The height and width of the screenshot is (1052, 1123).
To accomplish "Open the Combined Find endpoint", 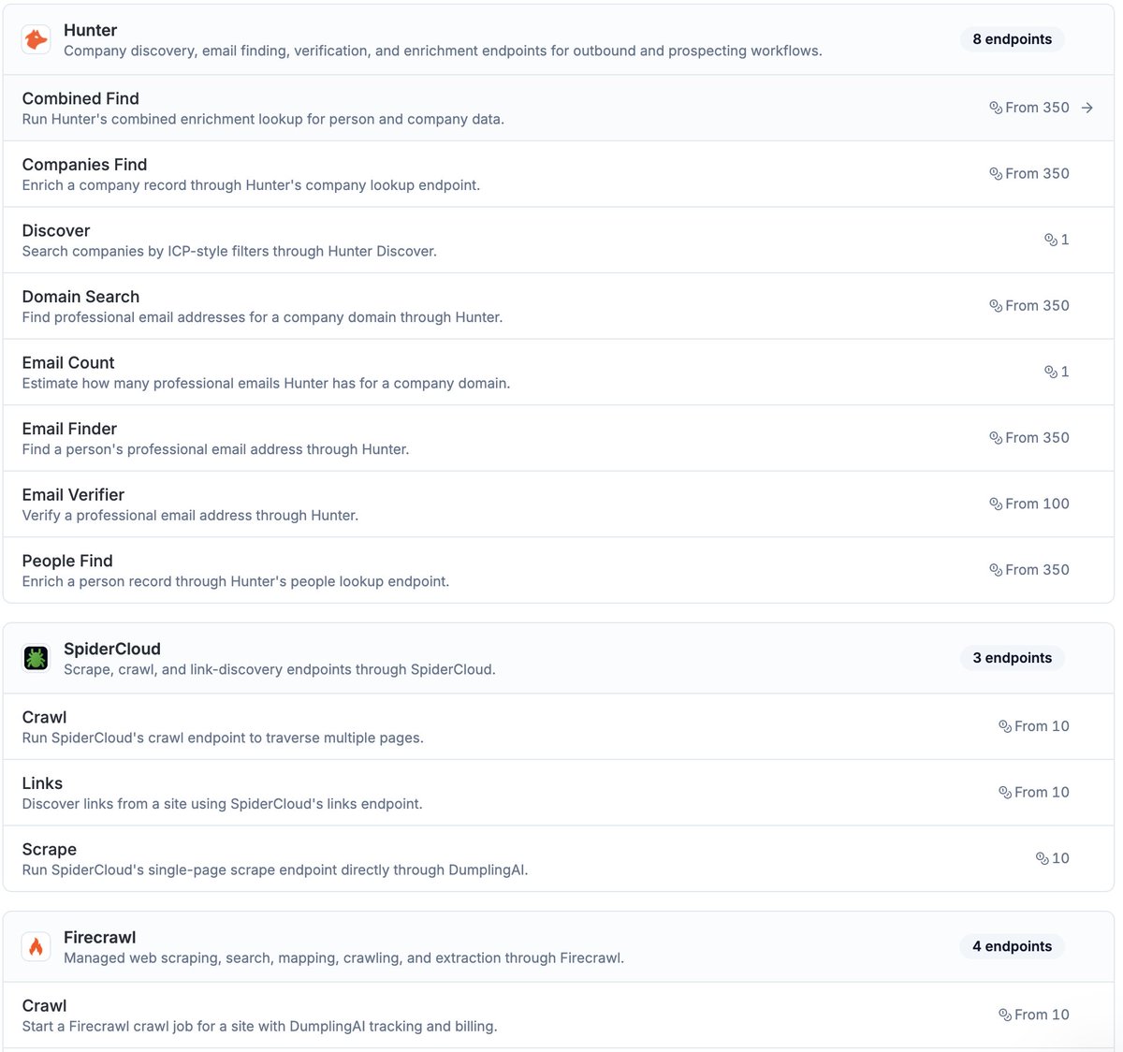I will [559, 108].
